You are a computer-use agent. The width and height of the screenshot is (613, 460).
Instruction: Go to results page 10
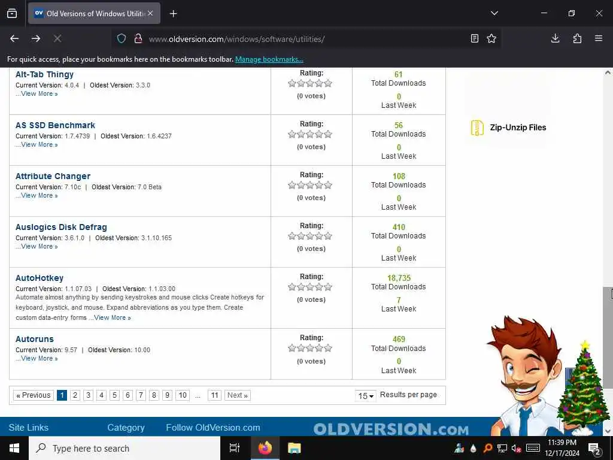(183, 395)
